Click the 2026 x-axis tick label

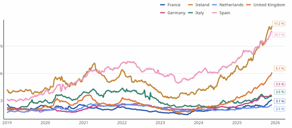pyautogui.click(x=275, y=123)
